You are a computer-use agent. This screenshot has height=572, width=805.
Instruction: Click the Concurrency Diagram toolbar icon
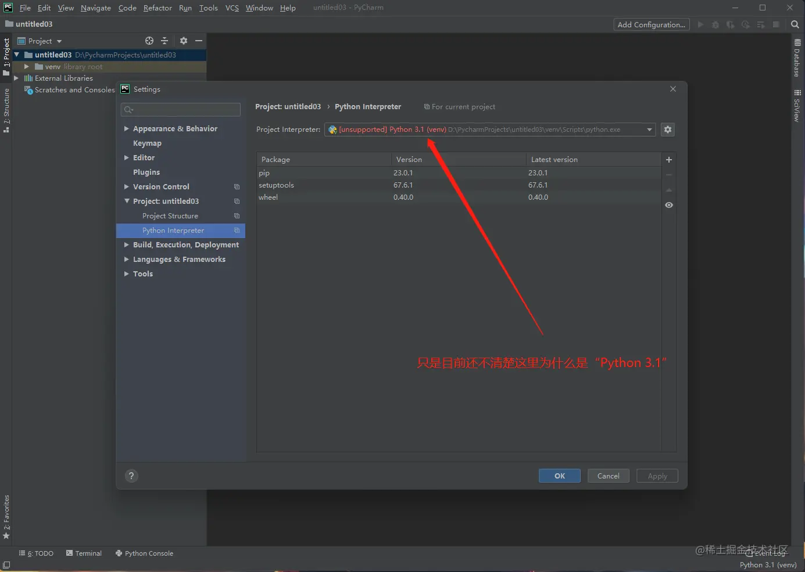(x=761, y=24)
